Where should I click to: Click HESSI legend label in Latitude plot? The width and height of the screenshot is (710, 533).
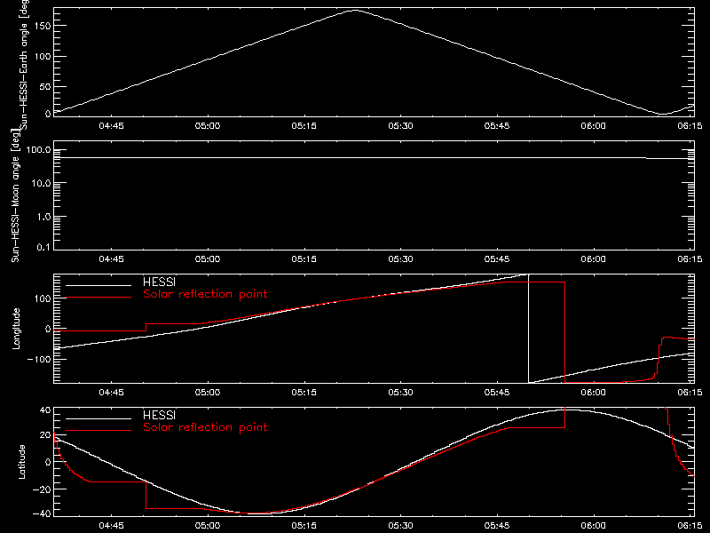click(159, 415)
